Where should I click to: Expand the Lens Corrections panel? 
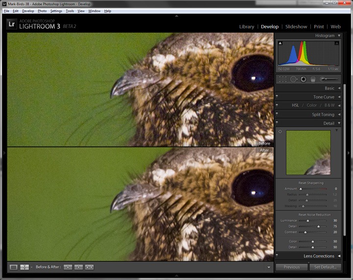pos(339,256)
